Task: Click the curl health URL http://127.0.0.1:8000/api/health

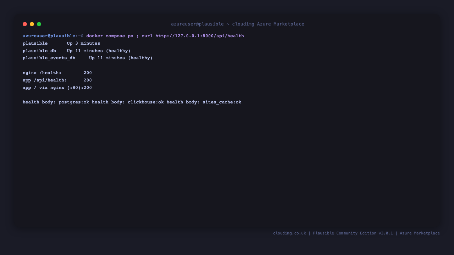Action: pyautogui.click(x=200, y=36)
